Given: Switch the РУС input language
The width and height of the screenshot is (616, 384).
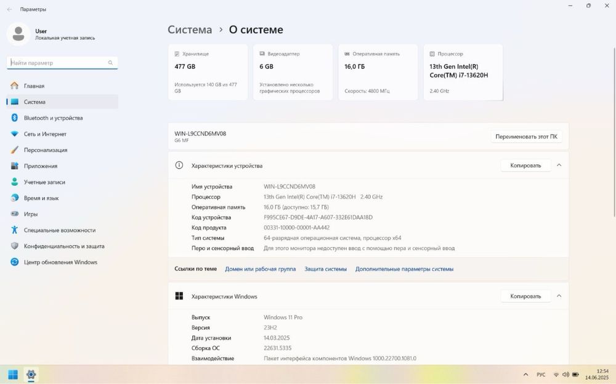Looking at the screenshot, I should (x=541, y=375).
